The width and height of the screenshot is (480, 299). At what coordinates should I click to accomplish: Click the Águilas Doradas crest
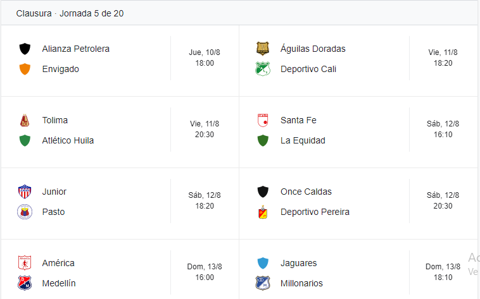click(x=263, y=49)
